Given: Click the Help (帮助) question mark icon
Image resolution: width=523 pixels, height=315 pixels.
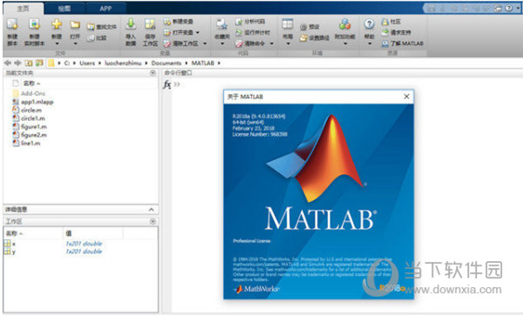Looking at the screenshot, I should tap(369, 24).
